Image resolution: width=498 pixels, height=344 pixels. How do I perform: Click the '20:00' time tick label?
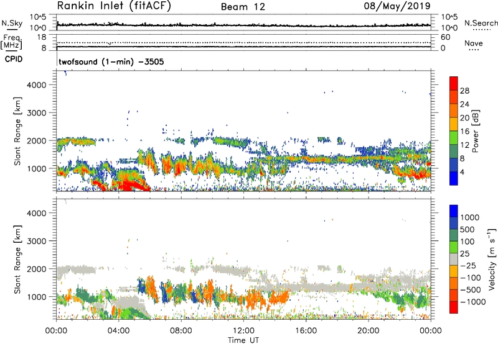[369, 331]
